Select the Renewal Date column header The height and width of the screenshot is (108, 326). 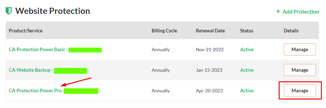pos(210,31)
